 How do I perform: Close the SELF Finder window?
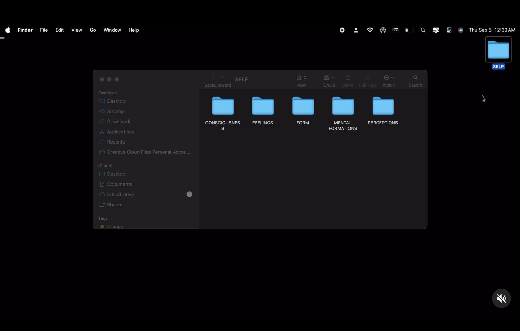tap(102, 79)
